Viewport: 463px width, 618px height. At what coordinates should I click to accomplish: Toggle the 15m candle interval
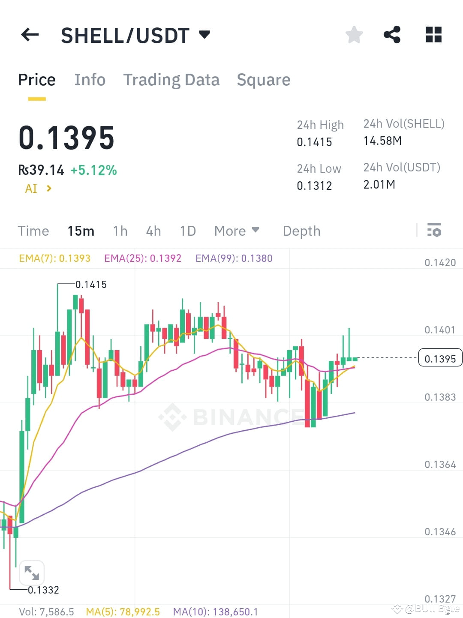[x=81, y=231]
